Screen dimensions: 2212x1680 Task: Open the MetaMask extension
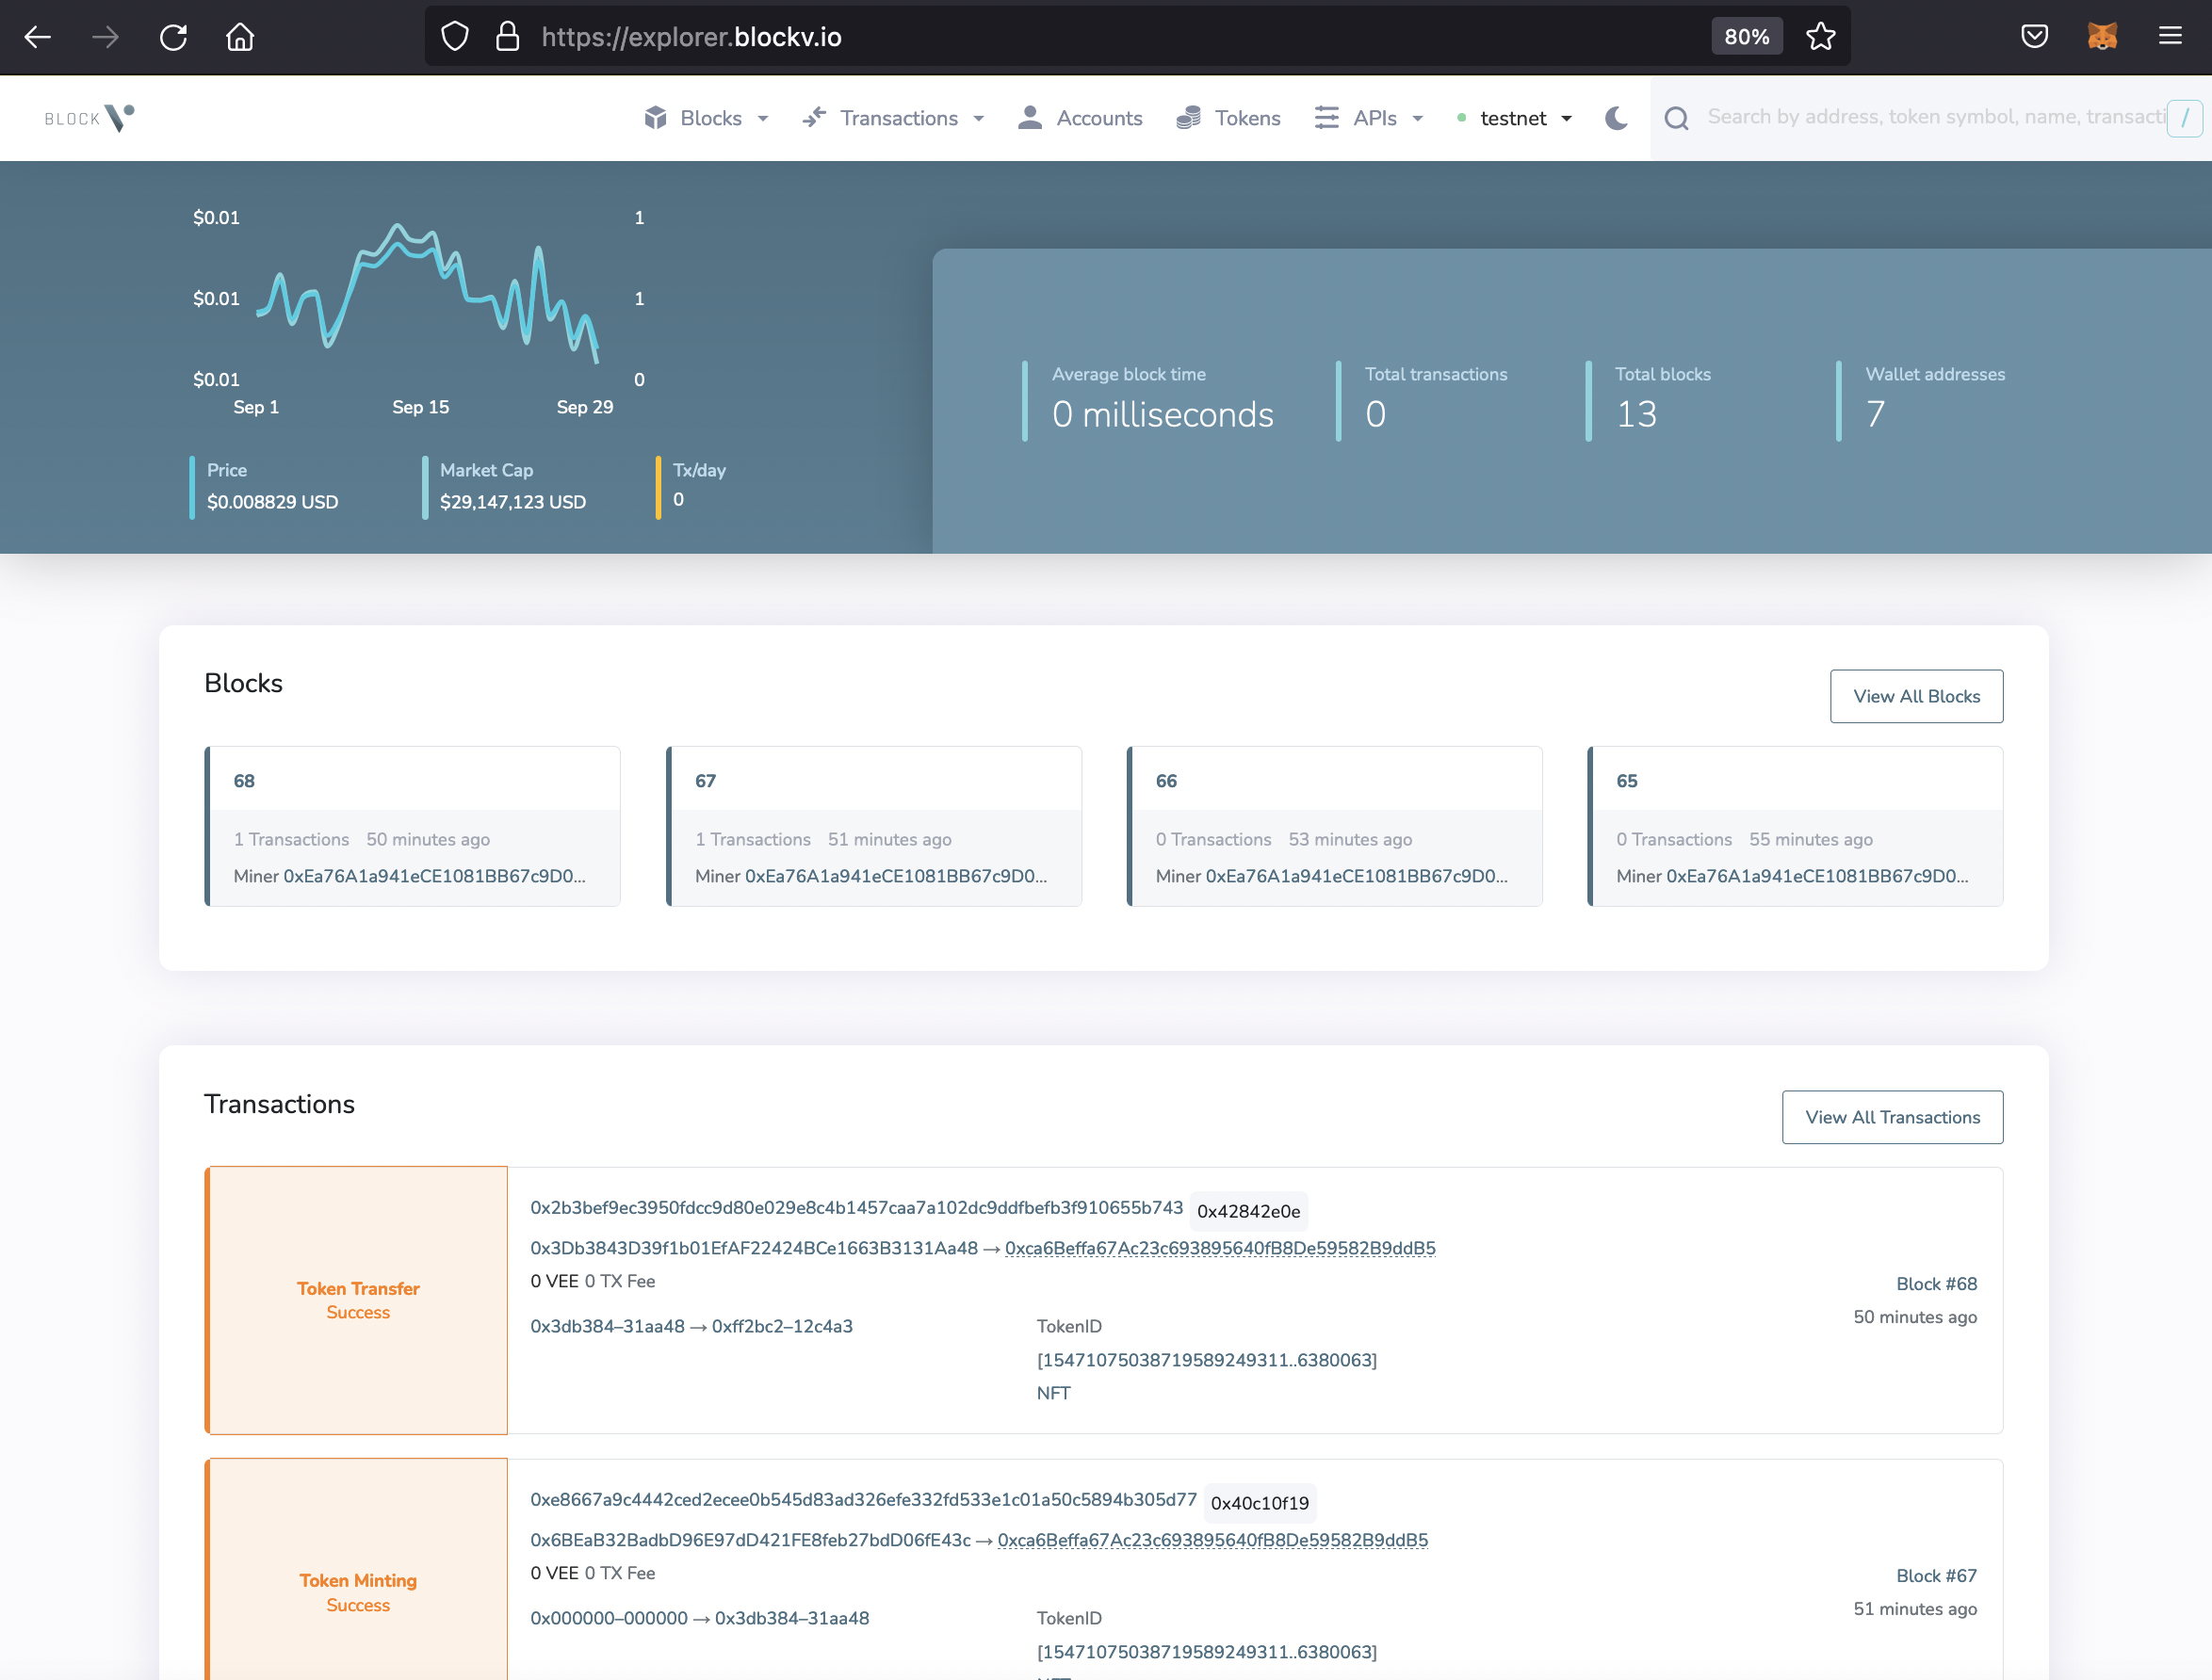[2102, 36]
